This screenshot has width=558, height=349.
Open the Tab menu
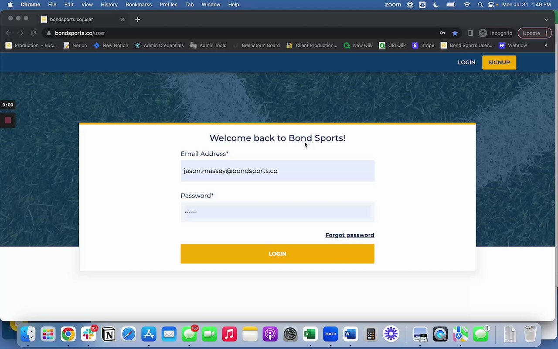tap(189, 4)
